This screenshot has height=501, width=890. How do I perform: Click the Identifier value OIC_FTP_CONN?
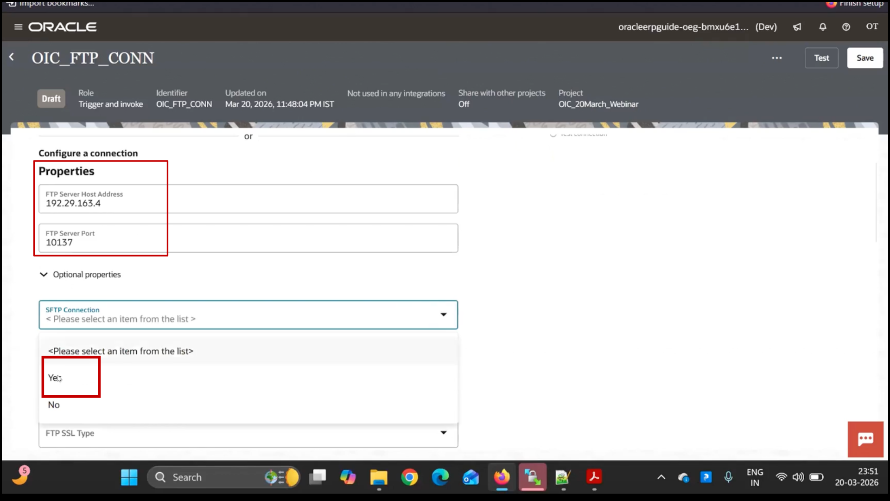[184, 104]
